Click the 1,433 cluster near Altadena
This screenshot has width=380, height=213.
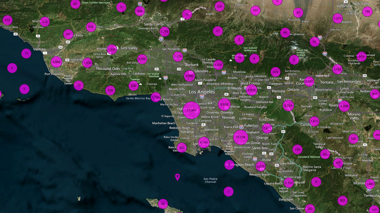pyautogui.click(x=218, y=65)
